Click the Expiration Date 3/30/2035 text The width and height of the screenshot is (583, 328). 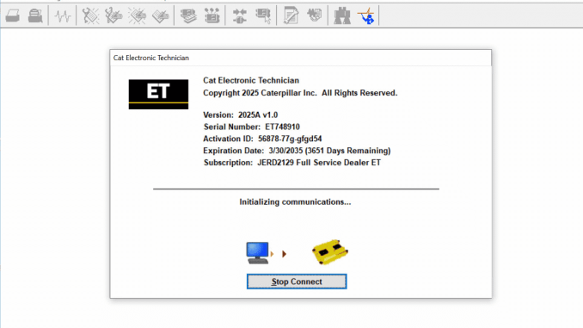[x=297, y=151]
